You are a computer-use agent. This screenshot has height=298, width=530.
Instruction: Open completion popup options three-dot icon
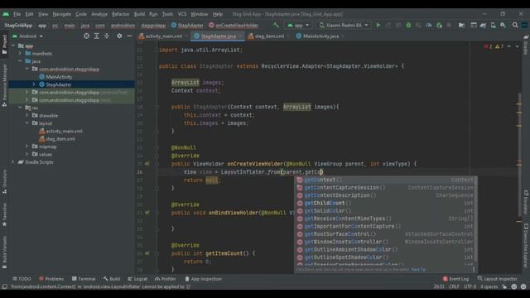473,269
